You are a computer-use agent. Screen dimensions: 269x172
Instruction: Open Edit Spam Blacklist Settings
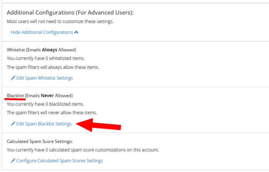pyautogui.click(x=44, y=124)
